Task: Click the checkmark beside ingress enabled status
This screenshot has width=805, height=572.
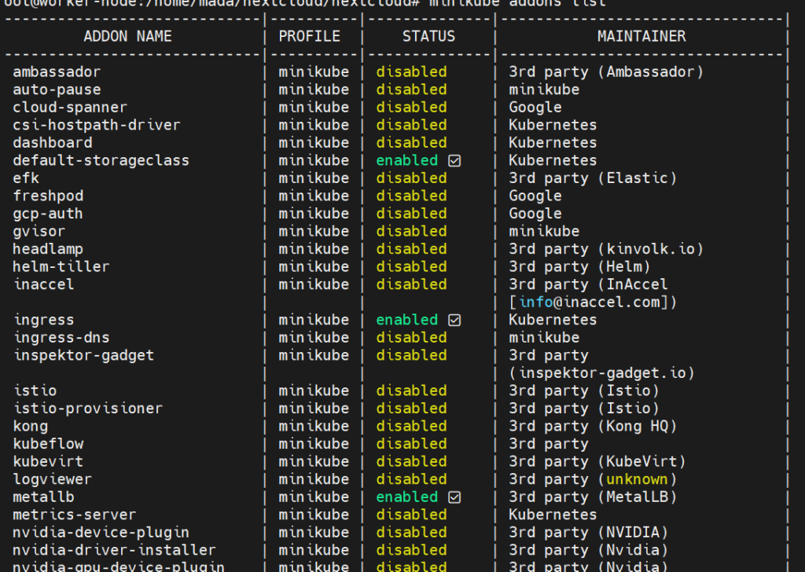Action: [x=454, y=320]
